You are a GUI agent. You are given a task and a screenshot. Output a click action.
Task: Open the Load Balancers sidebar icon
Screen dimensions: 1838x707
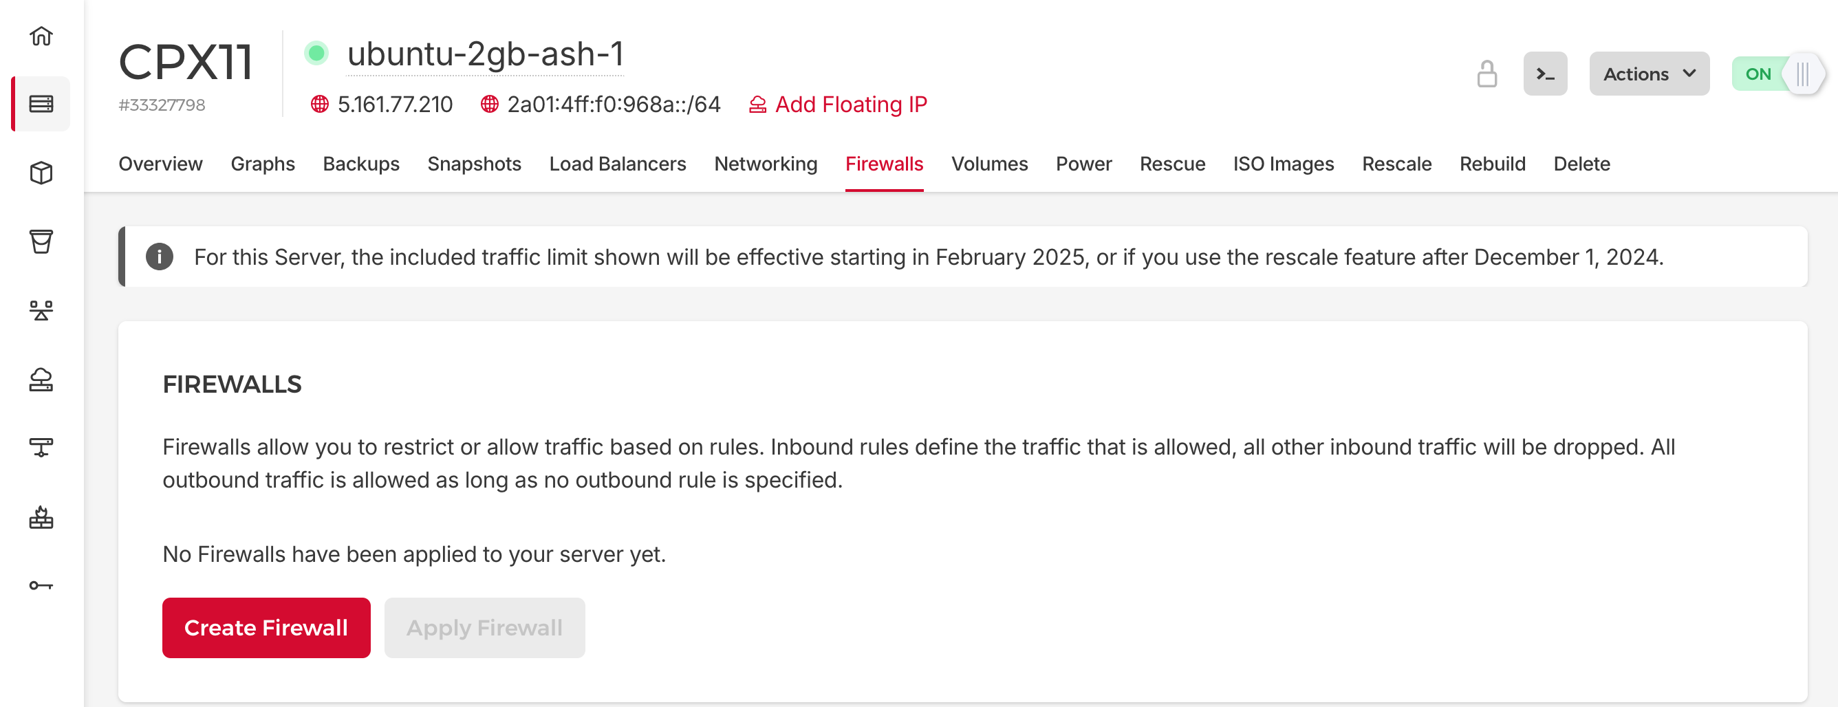click(x=41, y=310)
